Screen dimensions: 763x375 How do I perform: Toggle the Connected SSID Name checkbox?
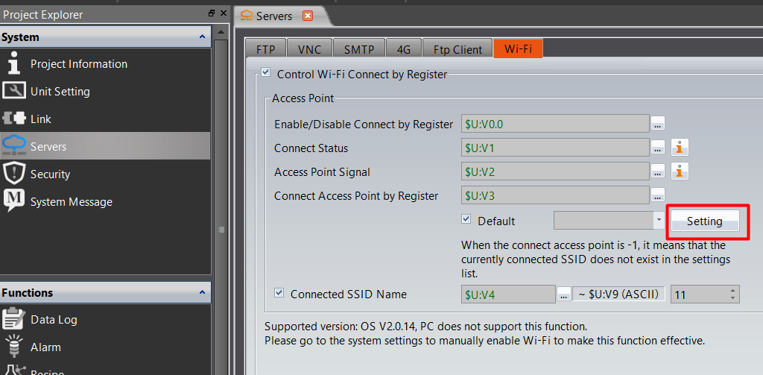[279, 294]
